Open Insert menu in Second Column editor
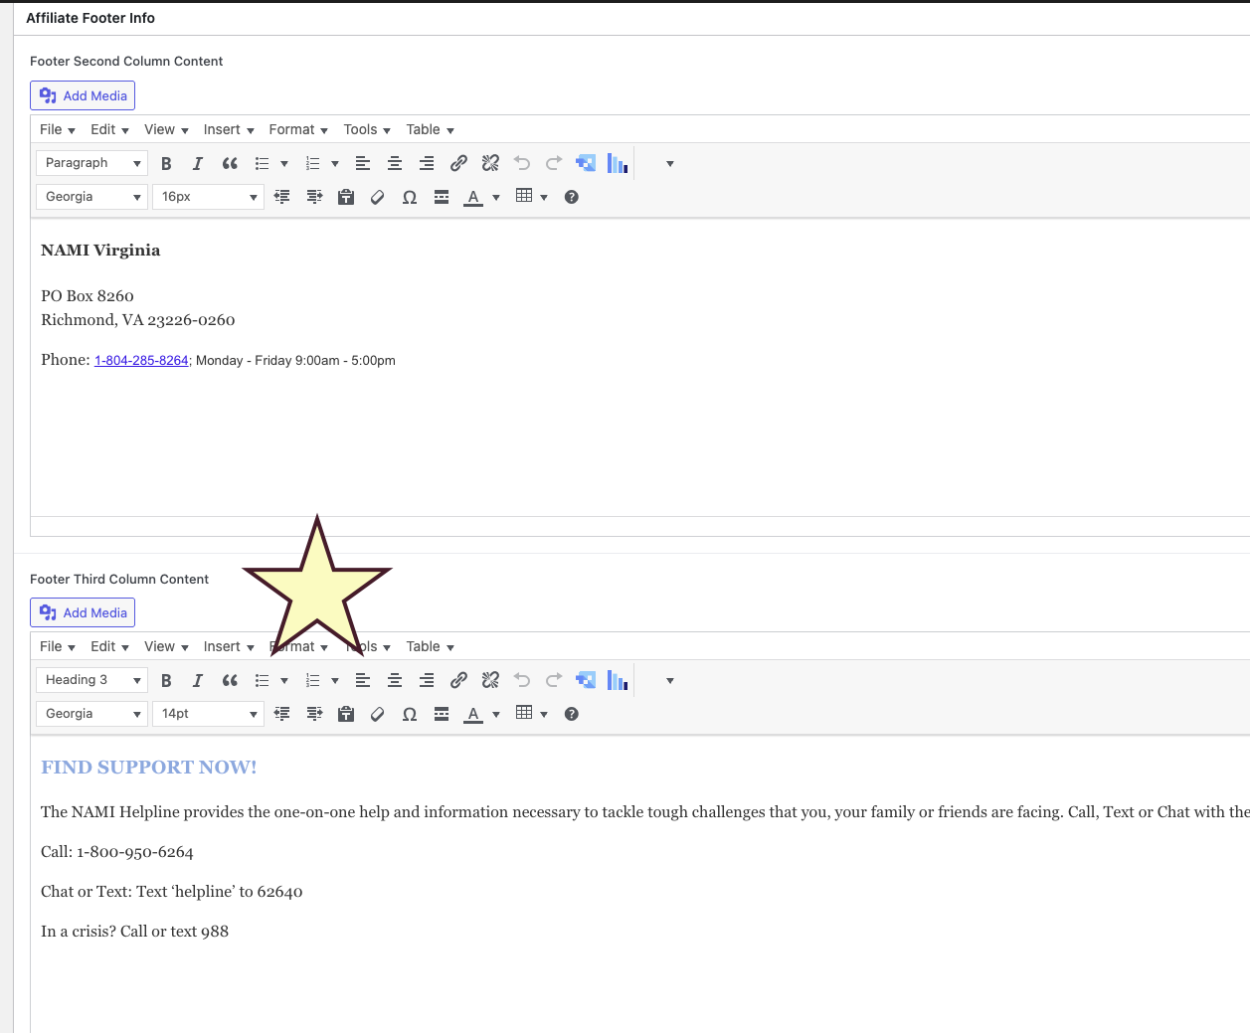The width and height of the screenshot is (1250, 1033). click(x=229, y=130)
